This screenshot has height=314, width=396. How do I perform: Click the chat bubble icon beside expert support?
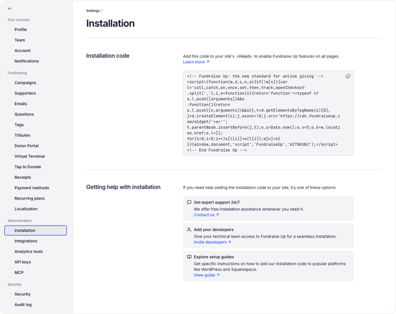point(189,202)
